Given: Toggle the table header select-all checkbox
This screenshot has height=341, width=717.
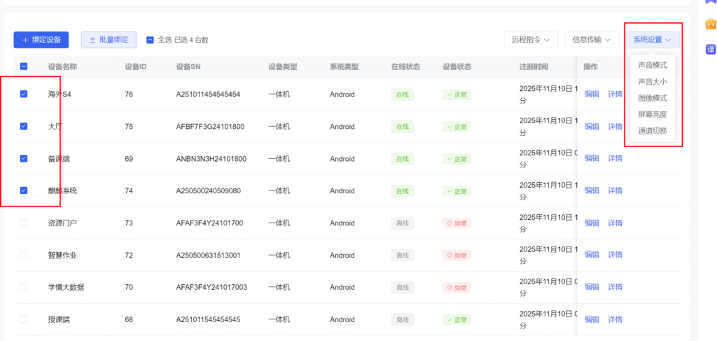Looking at the screenshot, I should 24,67.
